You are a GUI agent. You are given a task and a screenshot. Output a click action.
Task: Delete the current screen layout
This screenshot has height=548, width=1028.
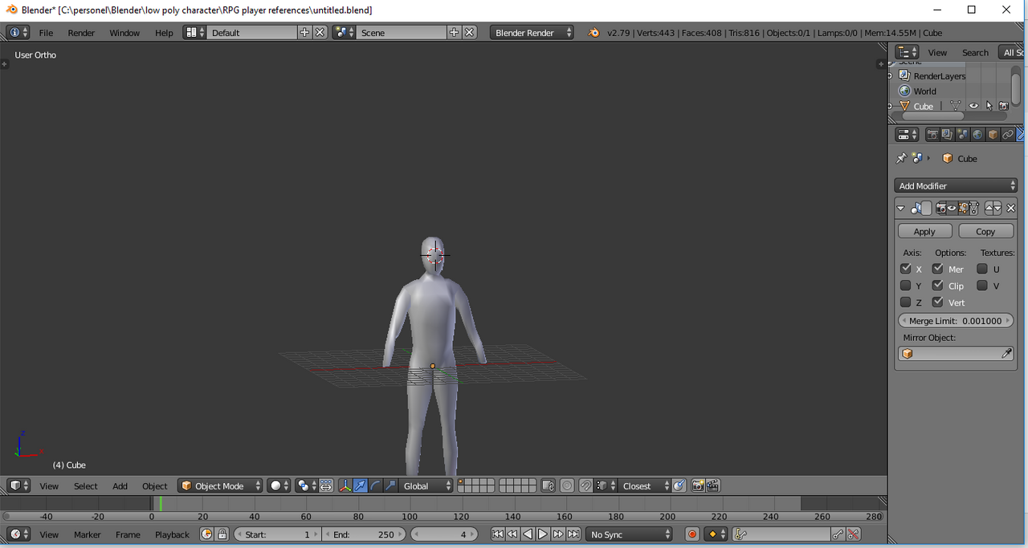pyautogui.click(x=320, y=33)
